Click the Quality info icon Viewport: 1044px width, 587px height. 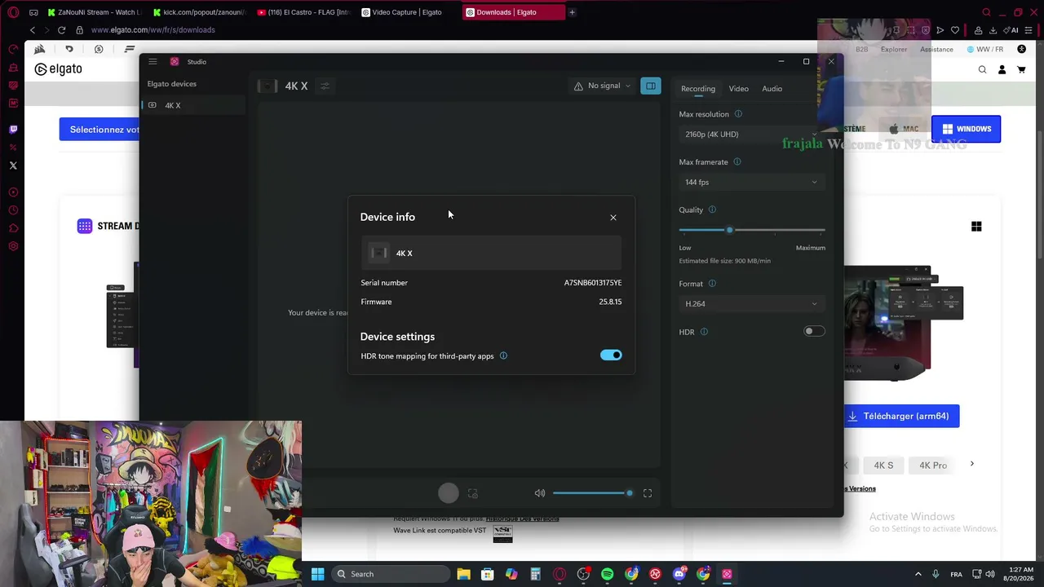(712, 210)
